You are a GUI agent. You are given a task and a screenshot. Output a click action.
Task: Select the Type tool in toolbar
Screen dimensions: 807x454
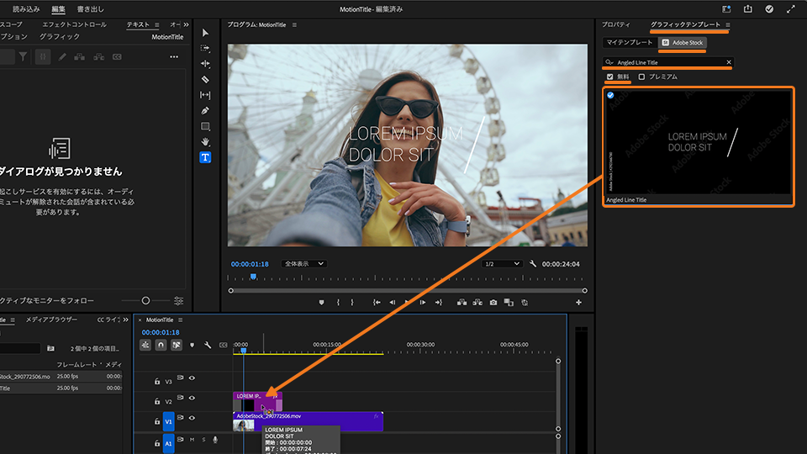coord(205,157)
